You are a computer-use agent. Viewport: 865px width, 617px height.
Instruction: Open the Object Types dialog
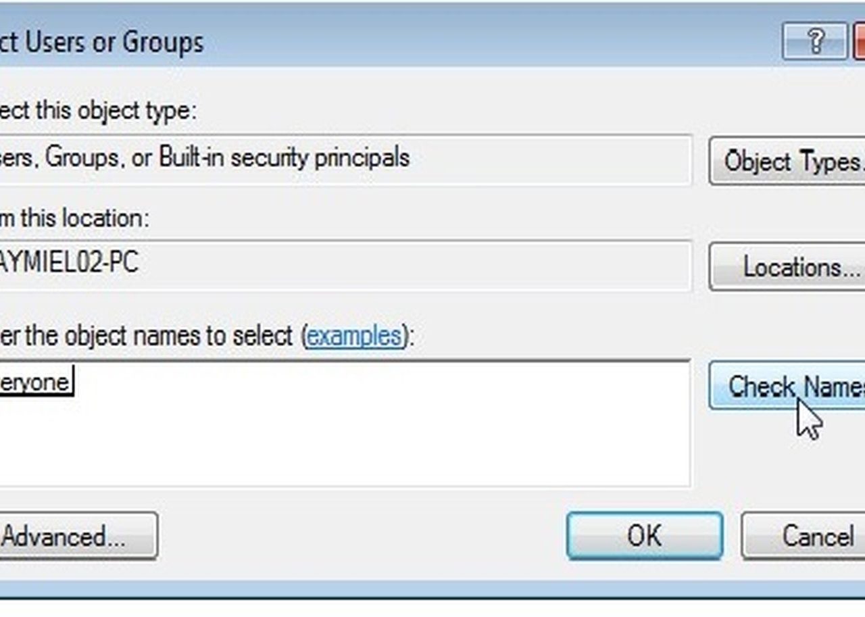point(787,161)
